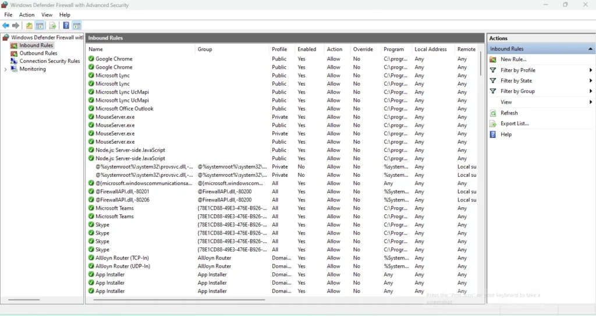Click green check icon of AllJoyn Router (UDP-In)
596x316 pixels.
point(91,266)
